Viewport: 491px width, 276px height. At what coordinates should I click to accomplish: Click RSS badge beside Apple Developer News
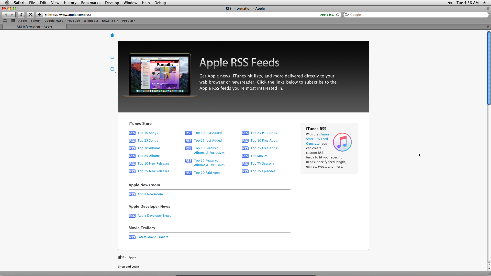[132, 216]
